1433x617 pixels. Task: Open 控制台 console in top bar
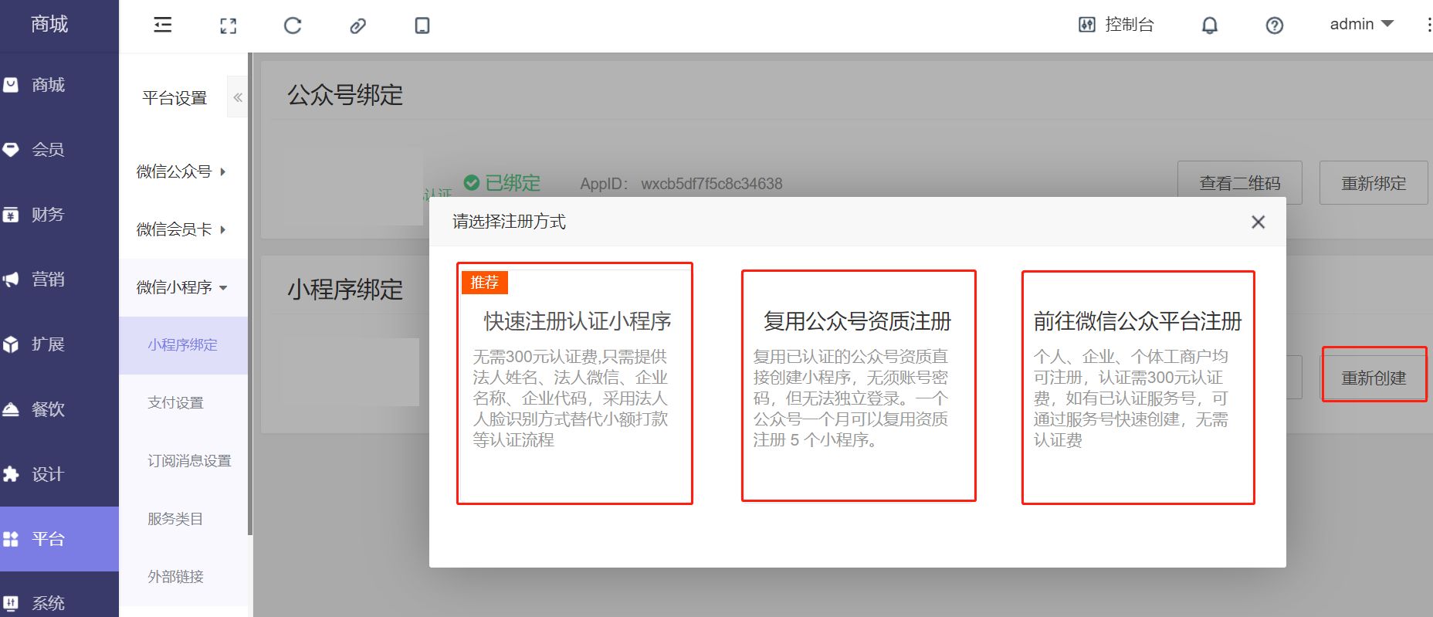(x=1116, y=25)
